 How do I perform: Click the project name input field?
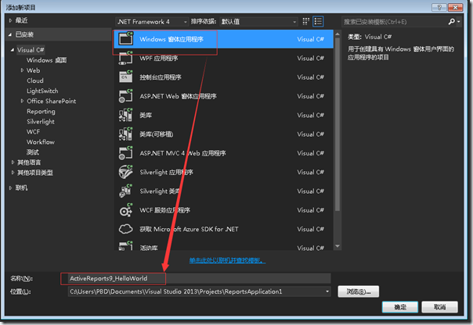(x=200, y=278)
